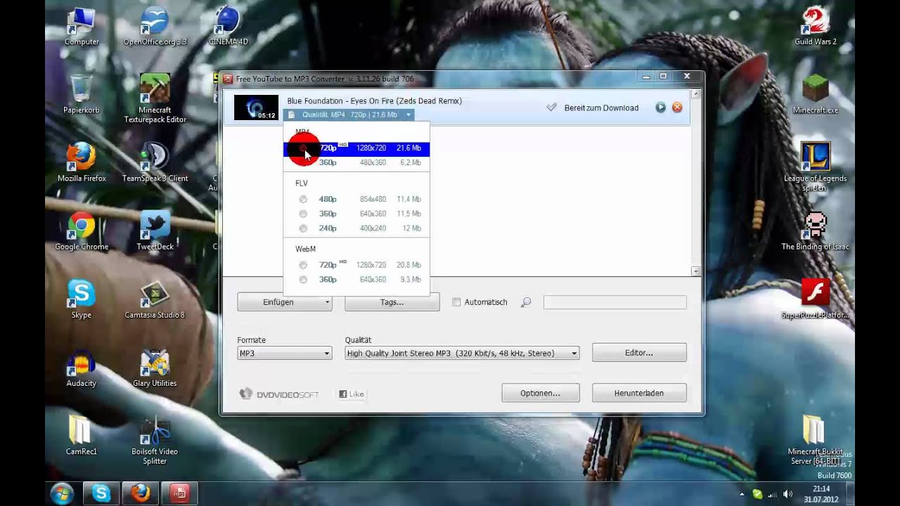Screen dimensions: 900x506
Task: Launch Guild Wars 2 from the desktop
Action: [816, 27]
